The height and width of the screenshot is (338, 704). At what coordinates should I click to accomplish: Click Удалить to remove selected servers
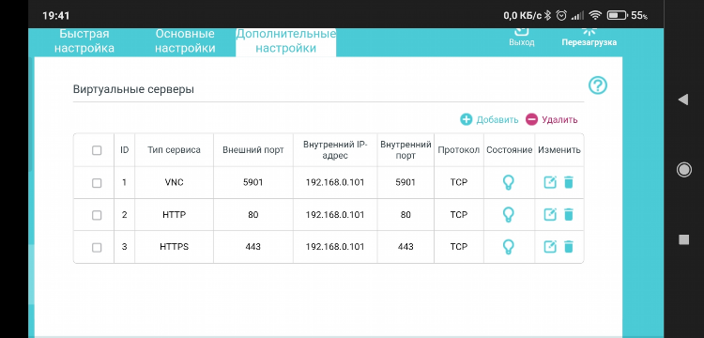pyautogui.click(x=551, y=119)
